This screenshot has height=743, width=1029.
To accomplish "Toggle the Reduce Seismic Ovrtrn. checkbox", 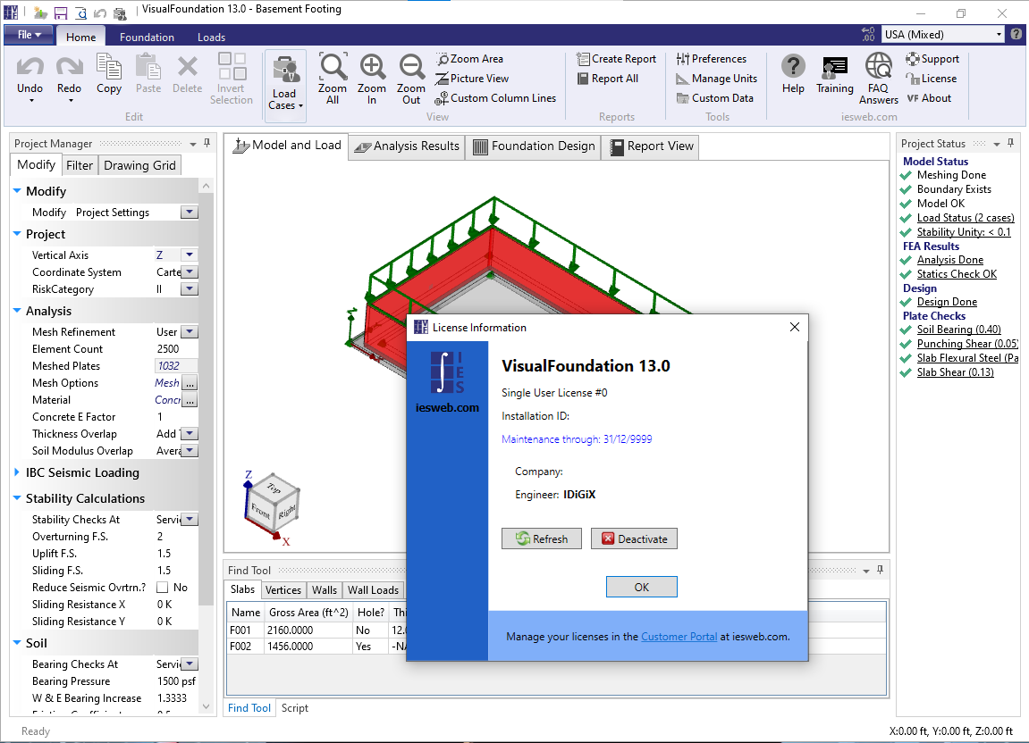I will tap(162, 588).
